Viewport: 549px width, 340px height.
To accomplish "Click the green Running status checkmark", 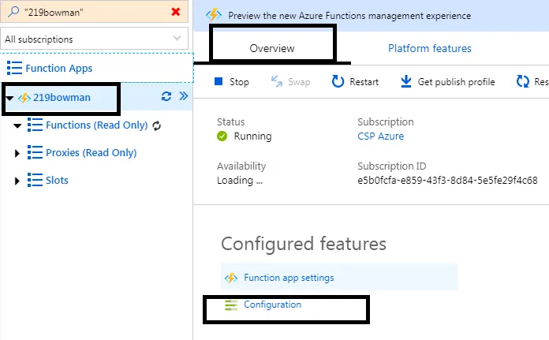I will tap(222, 136).
